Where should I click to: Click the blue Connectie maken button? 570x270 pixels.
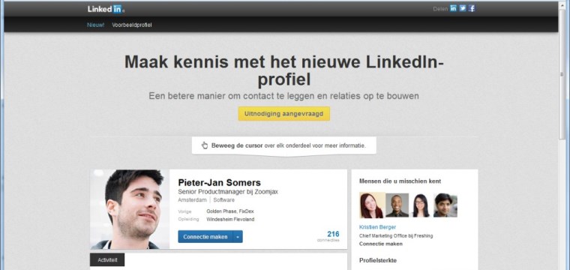(205, 236)
